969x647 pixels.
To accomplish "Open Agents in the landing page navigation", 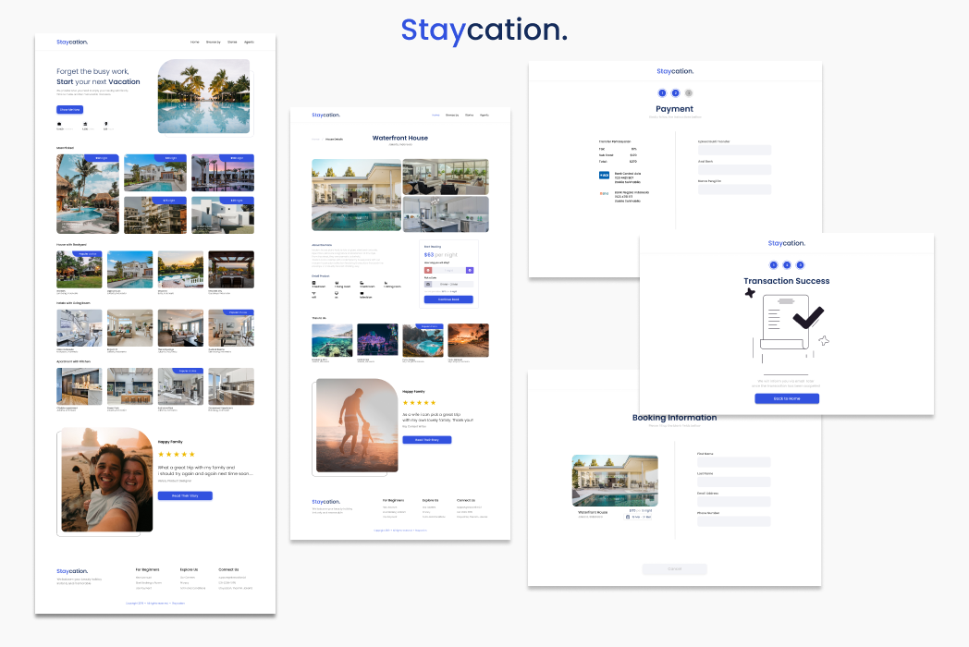I will 249,42.
